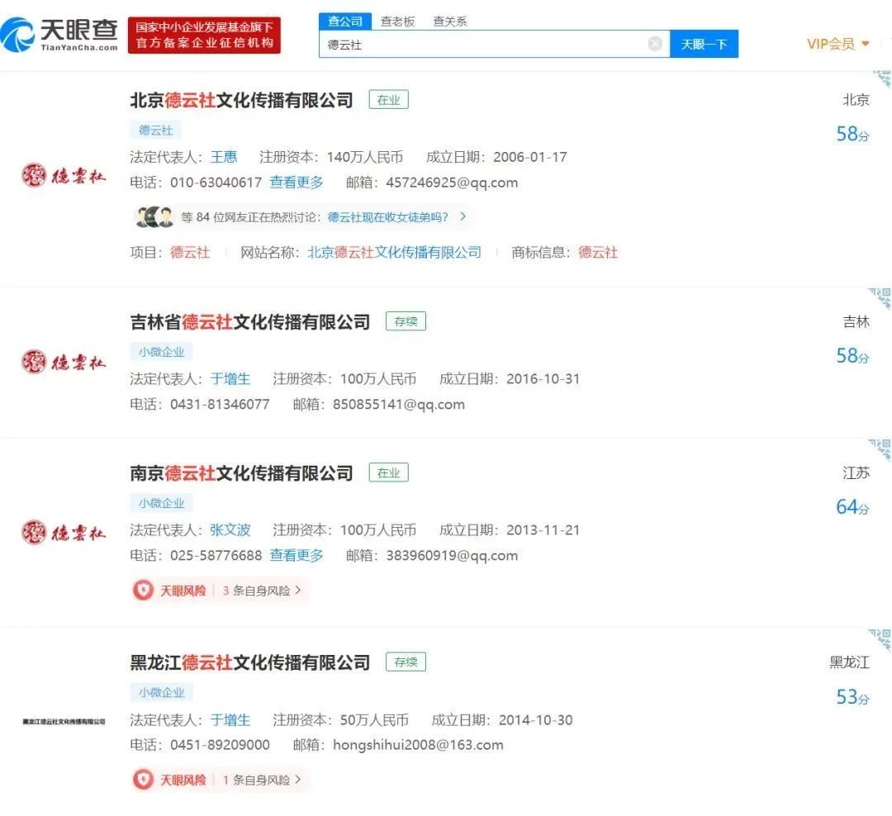Click the 在业 status badge of 北京德云社
This screenshot has width=892, height=816.
coord(388,100)
